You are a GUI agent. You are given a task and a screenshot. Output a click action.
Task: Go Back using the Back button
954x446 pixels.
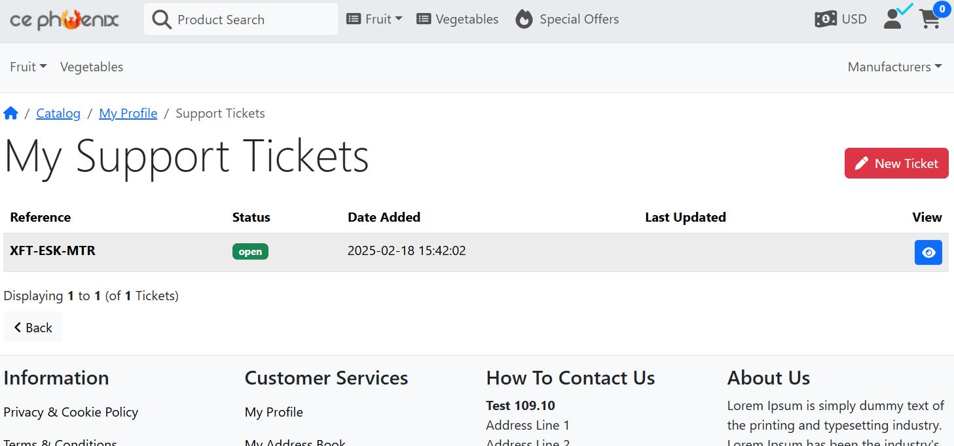point(33,327)
